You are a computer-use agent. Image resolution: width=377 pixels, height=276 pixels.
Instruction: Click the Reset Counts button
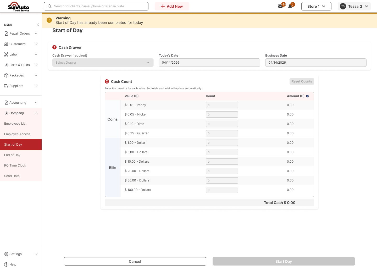pos(302,81)
